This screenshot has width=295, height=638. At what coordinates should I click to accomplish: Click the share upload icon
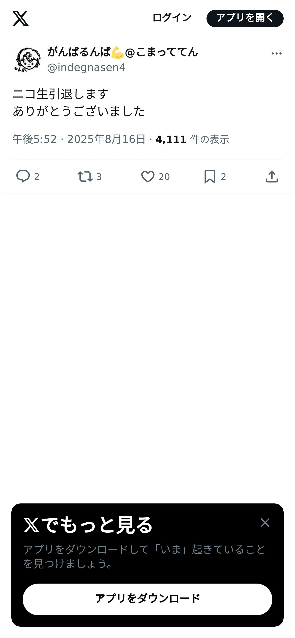coord(272,176)
